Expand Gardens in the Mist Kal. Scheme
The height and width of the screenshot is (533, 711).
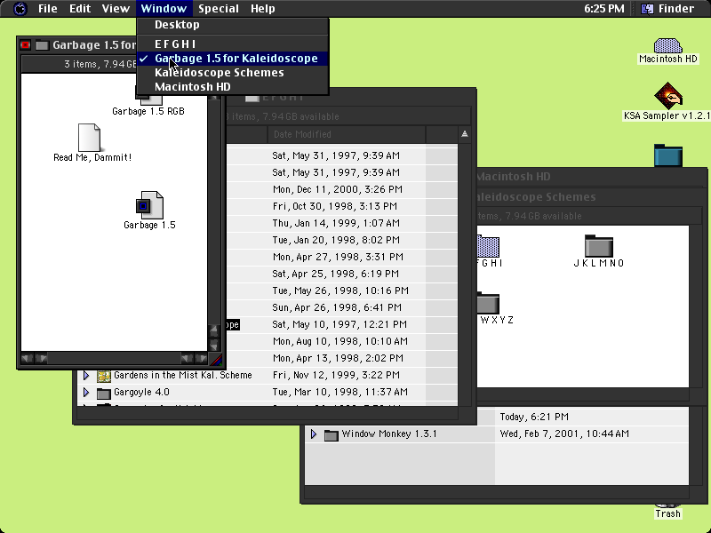point(86,375)
